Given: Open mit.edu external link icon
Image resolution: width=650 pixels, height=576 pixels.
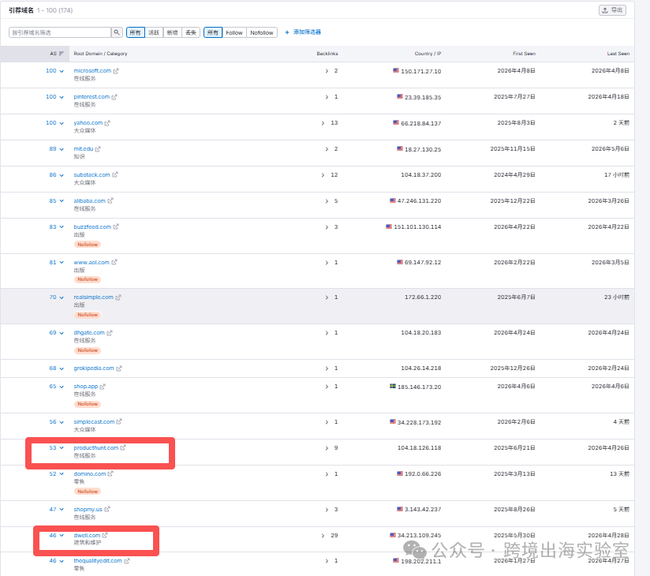Looking at the screenshot, I should 98,149.
